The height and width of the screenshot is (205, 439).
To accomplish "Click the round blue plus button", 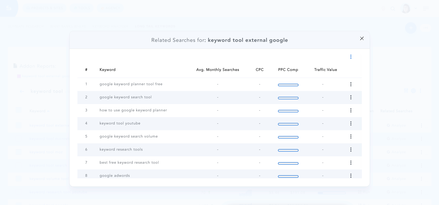I will (x=411, y=28).
